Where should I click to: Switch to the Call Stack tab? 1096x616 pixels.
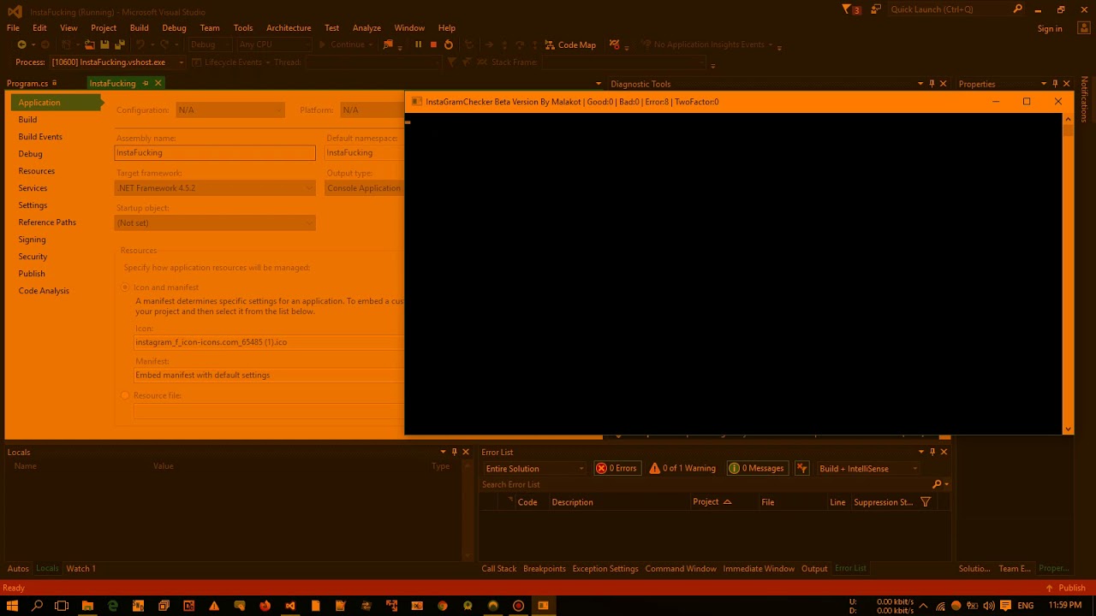pos(499,568)
